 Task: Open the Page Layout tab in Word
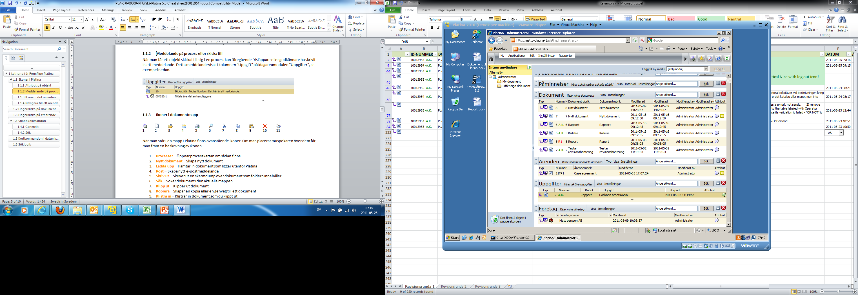pos(62,10)
